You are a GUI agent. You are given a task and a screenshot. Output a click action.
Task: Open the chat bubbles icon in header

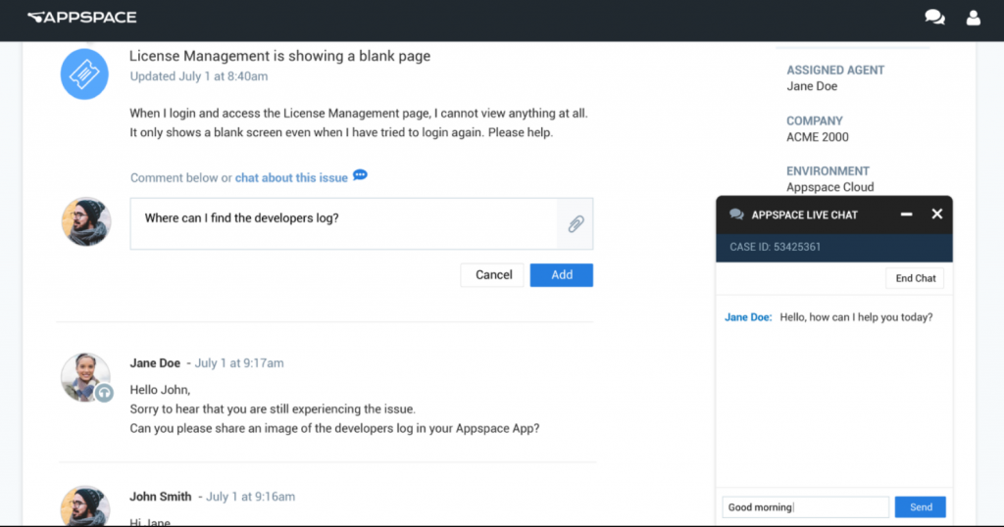(934, 18)
